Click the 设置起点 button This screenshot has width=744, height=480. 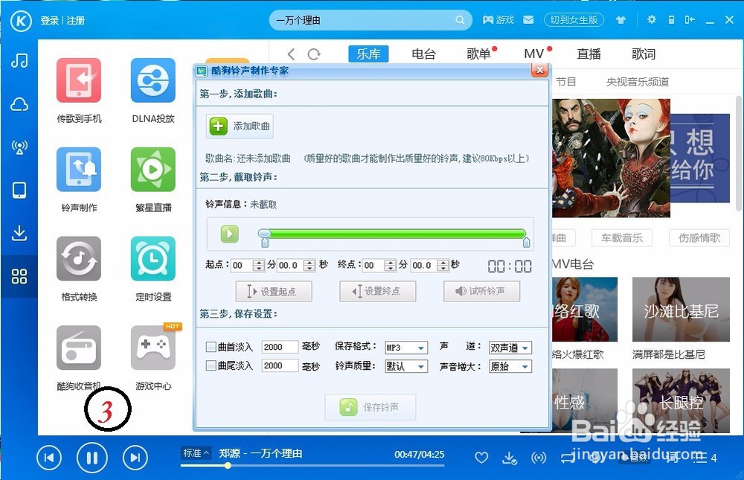click(x=274, y=291)
